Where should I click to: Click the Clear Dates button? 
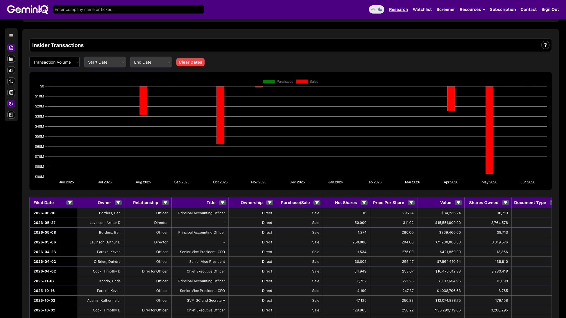coord(190,62)
